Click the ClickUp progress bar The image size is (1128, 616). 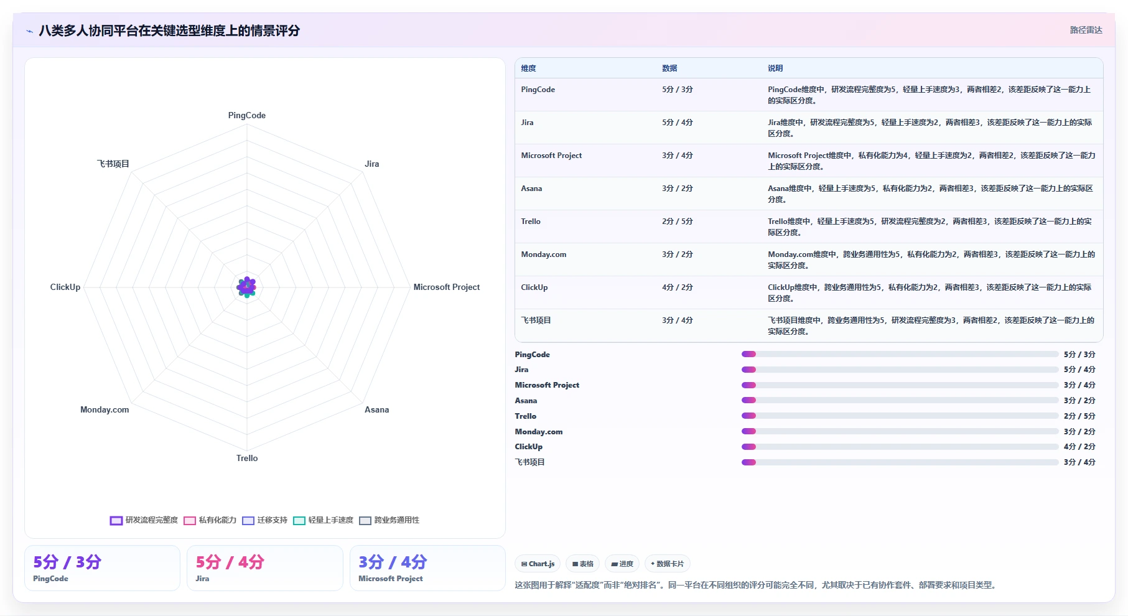pyautogui.click(x=900, y=447)
